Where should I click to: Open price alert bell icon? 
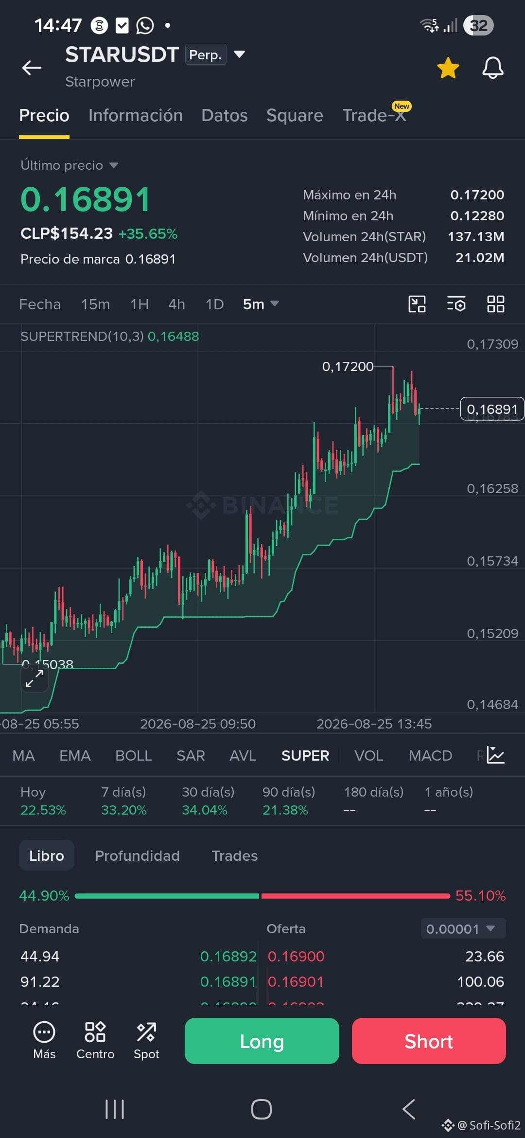pos(492,68)
